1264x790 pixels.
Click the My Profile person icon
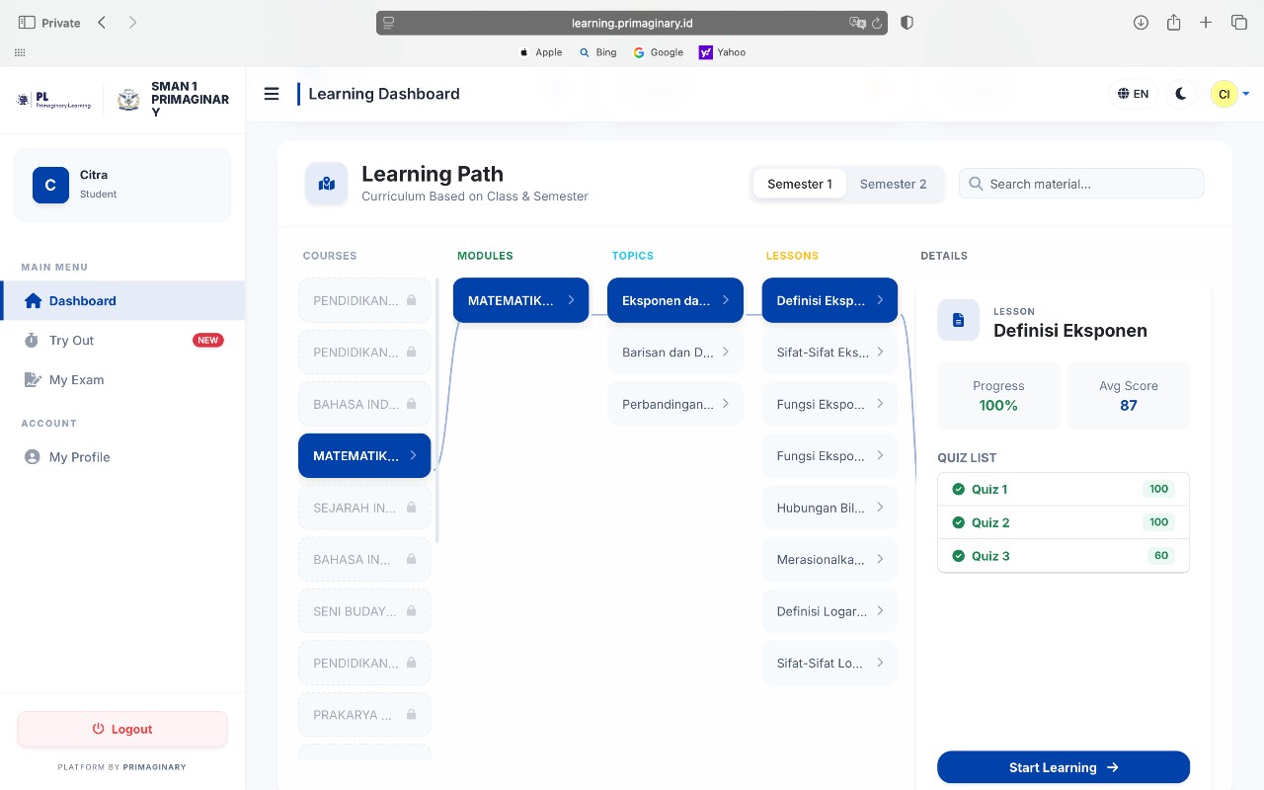pyautogui.click(x=32, y=457)
